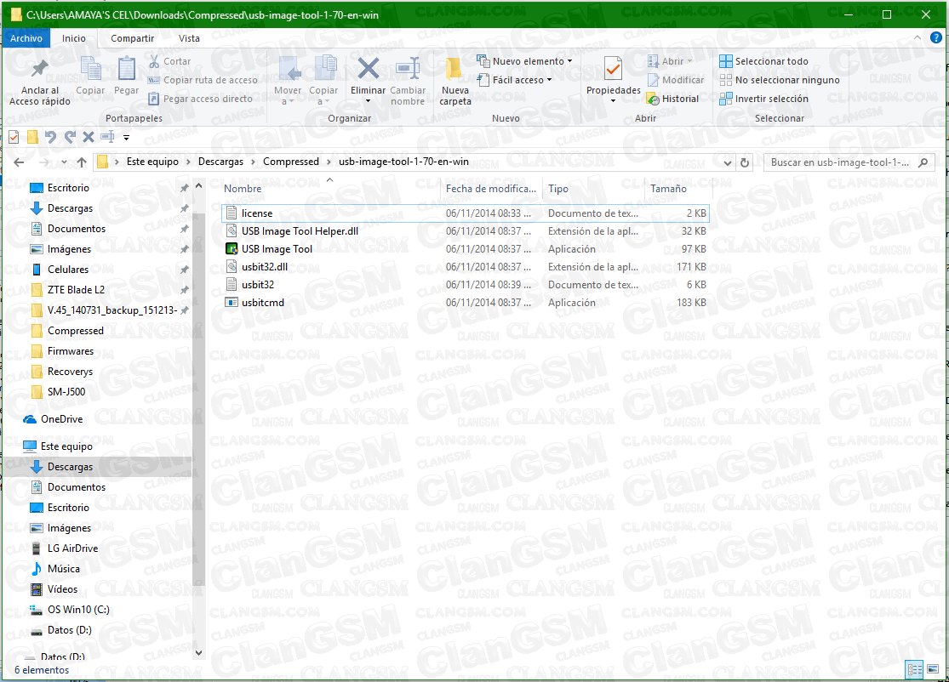Viewport: 949px width, 682px height.
Task: Open the Copiar a dropdown
Action: (323, 82)
